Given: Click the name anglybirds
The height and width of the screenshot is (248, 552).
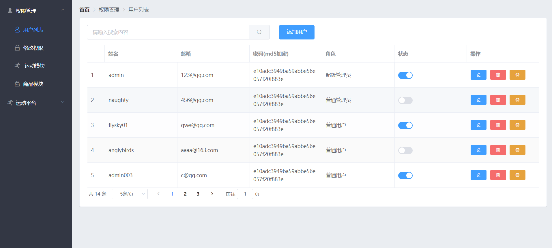Looking at the screenshot, I should click(121, 150).
